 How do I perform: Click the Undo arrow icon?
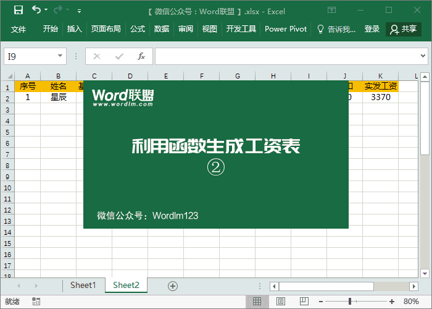pyautogui.click(x=36, y=10)
